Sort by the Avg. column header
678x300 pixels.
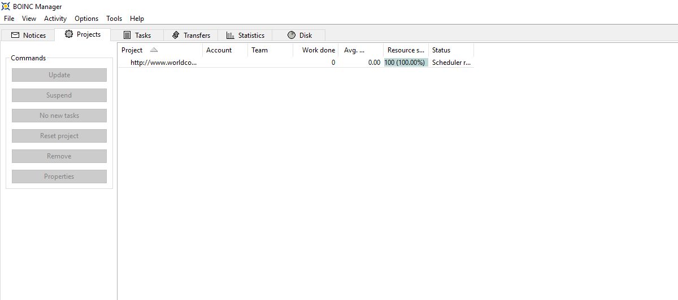361,50
